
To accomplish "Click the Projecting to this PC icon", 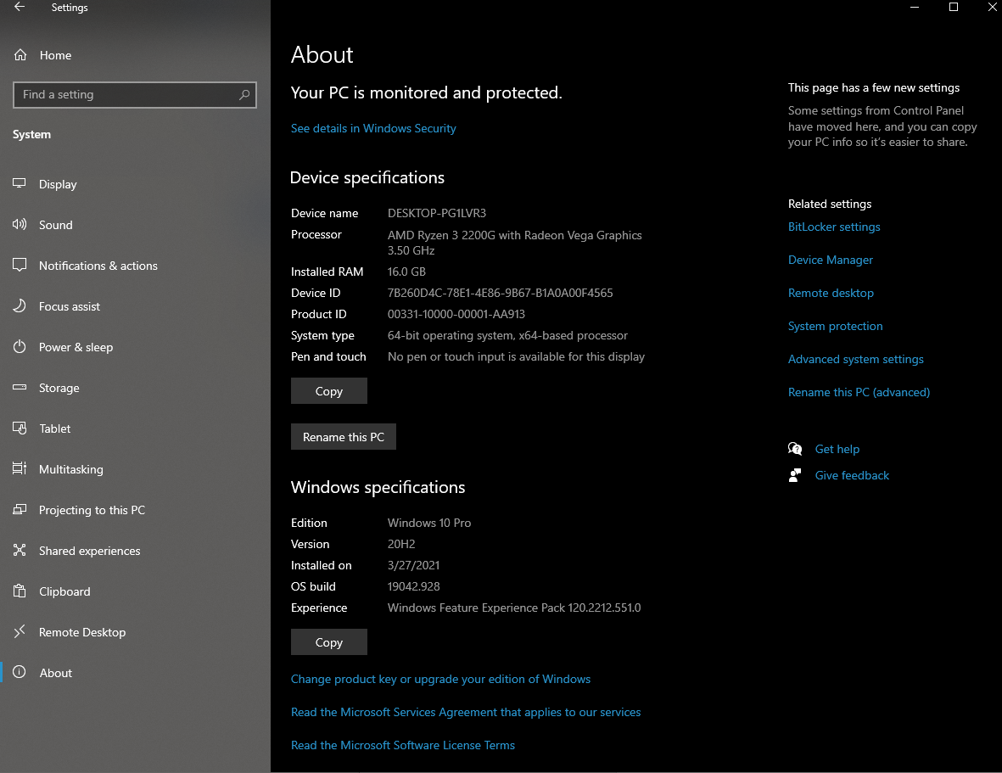I will click(x=20, y=510).
